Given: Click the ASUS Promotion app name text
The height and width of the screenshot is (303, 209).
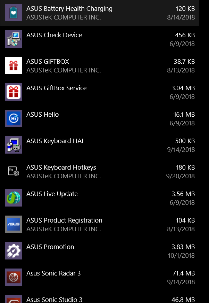Looking at the screenshot, I should (x=50, y=247).
